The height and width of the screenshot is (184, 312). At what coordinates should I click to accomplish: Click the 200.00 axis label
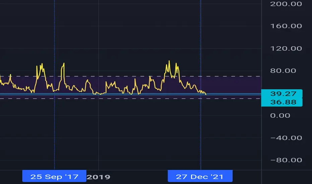point(286,4)
